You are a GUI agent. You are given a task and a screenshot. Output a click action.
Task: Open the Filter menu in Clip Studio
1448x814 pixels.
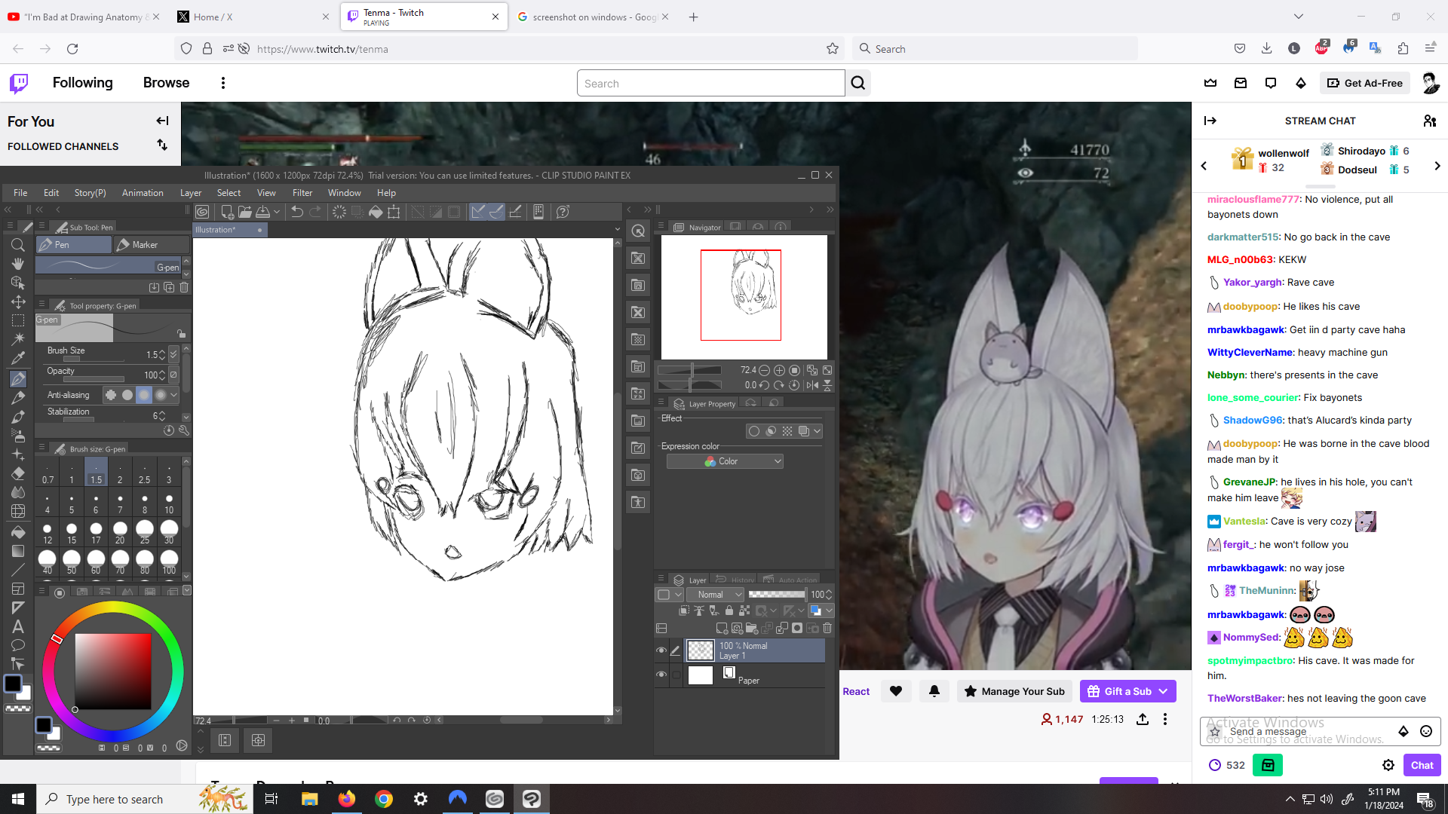click(302, 193)
